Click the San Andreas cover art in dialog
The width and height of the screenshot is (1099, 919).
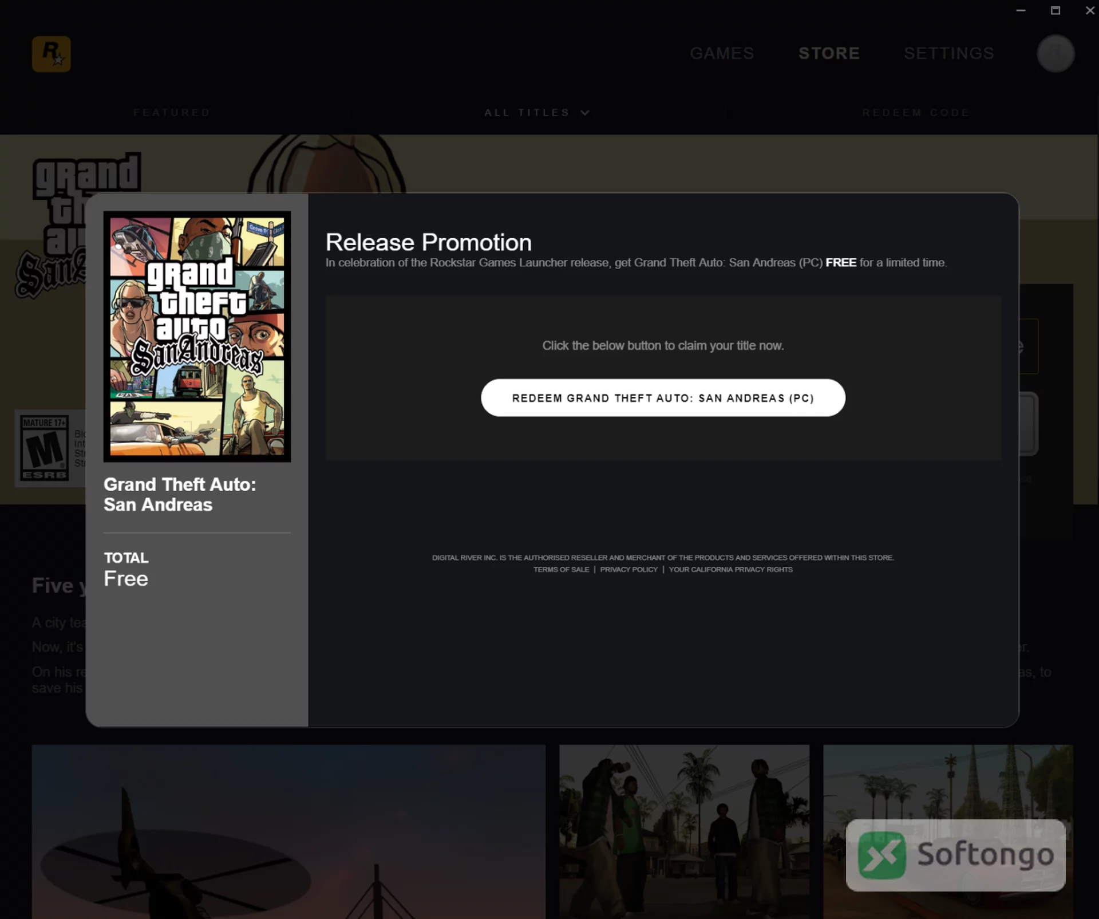(197, 337)
